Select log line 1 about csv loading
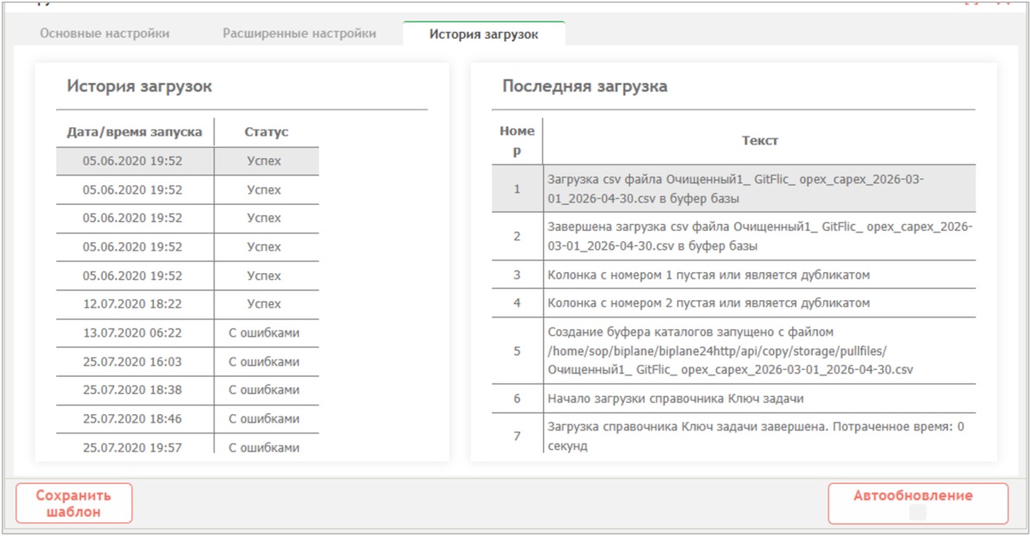 click(733, 188)
